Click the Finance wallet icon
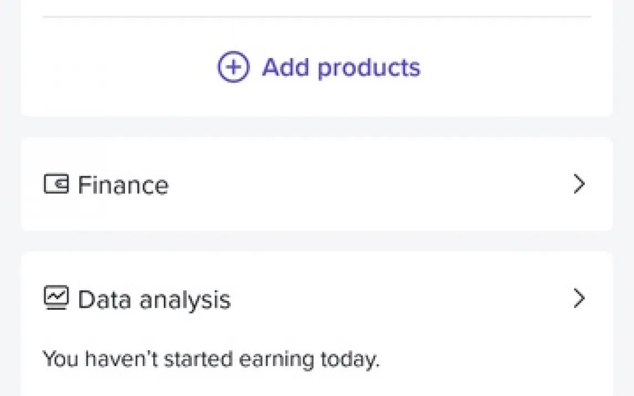This screenshot has width=634, height=396. [56, 184]
